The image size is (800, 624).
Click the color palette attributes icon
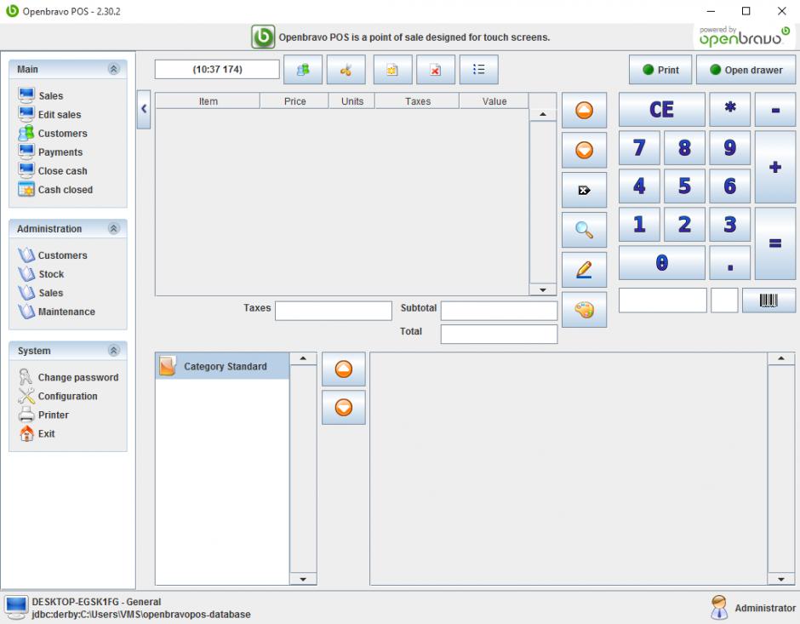(584, 309)
